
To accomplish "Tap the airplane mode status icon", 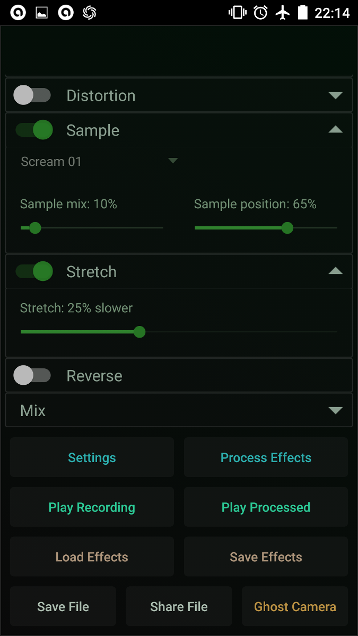I will point(283,13).
